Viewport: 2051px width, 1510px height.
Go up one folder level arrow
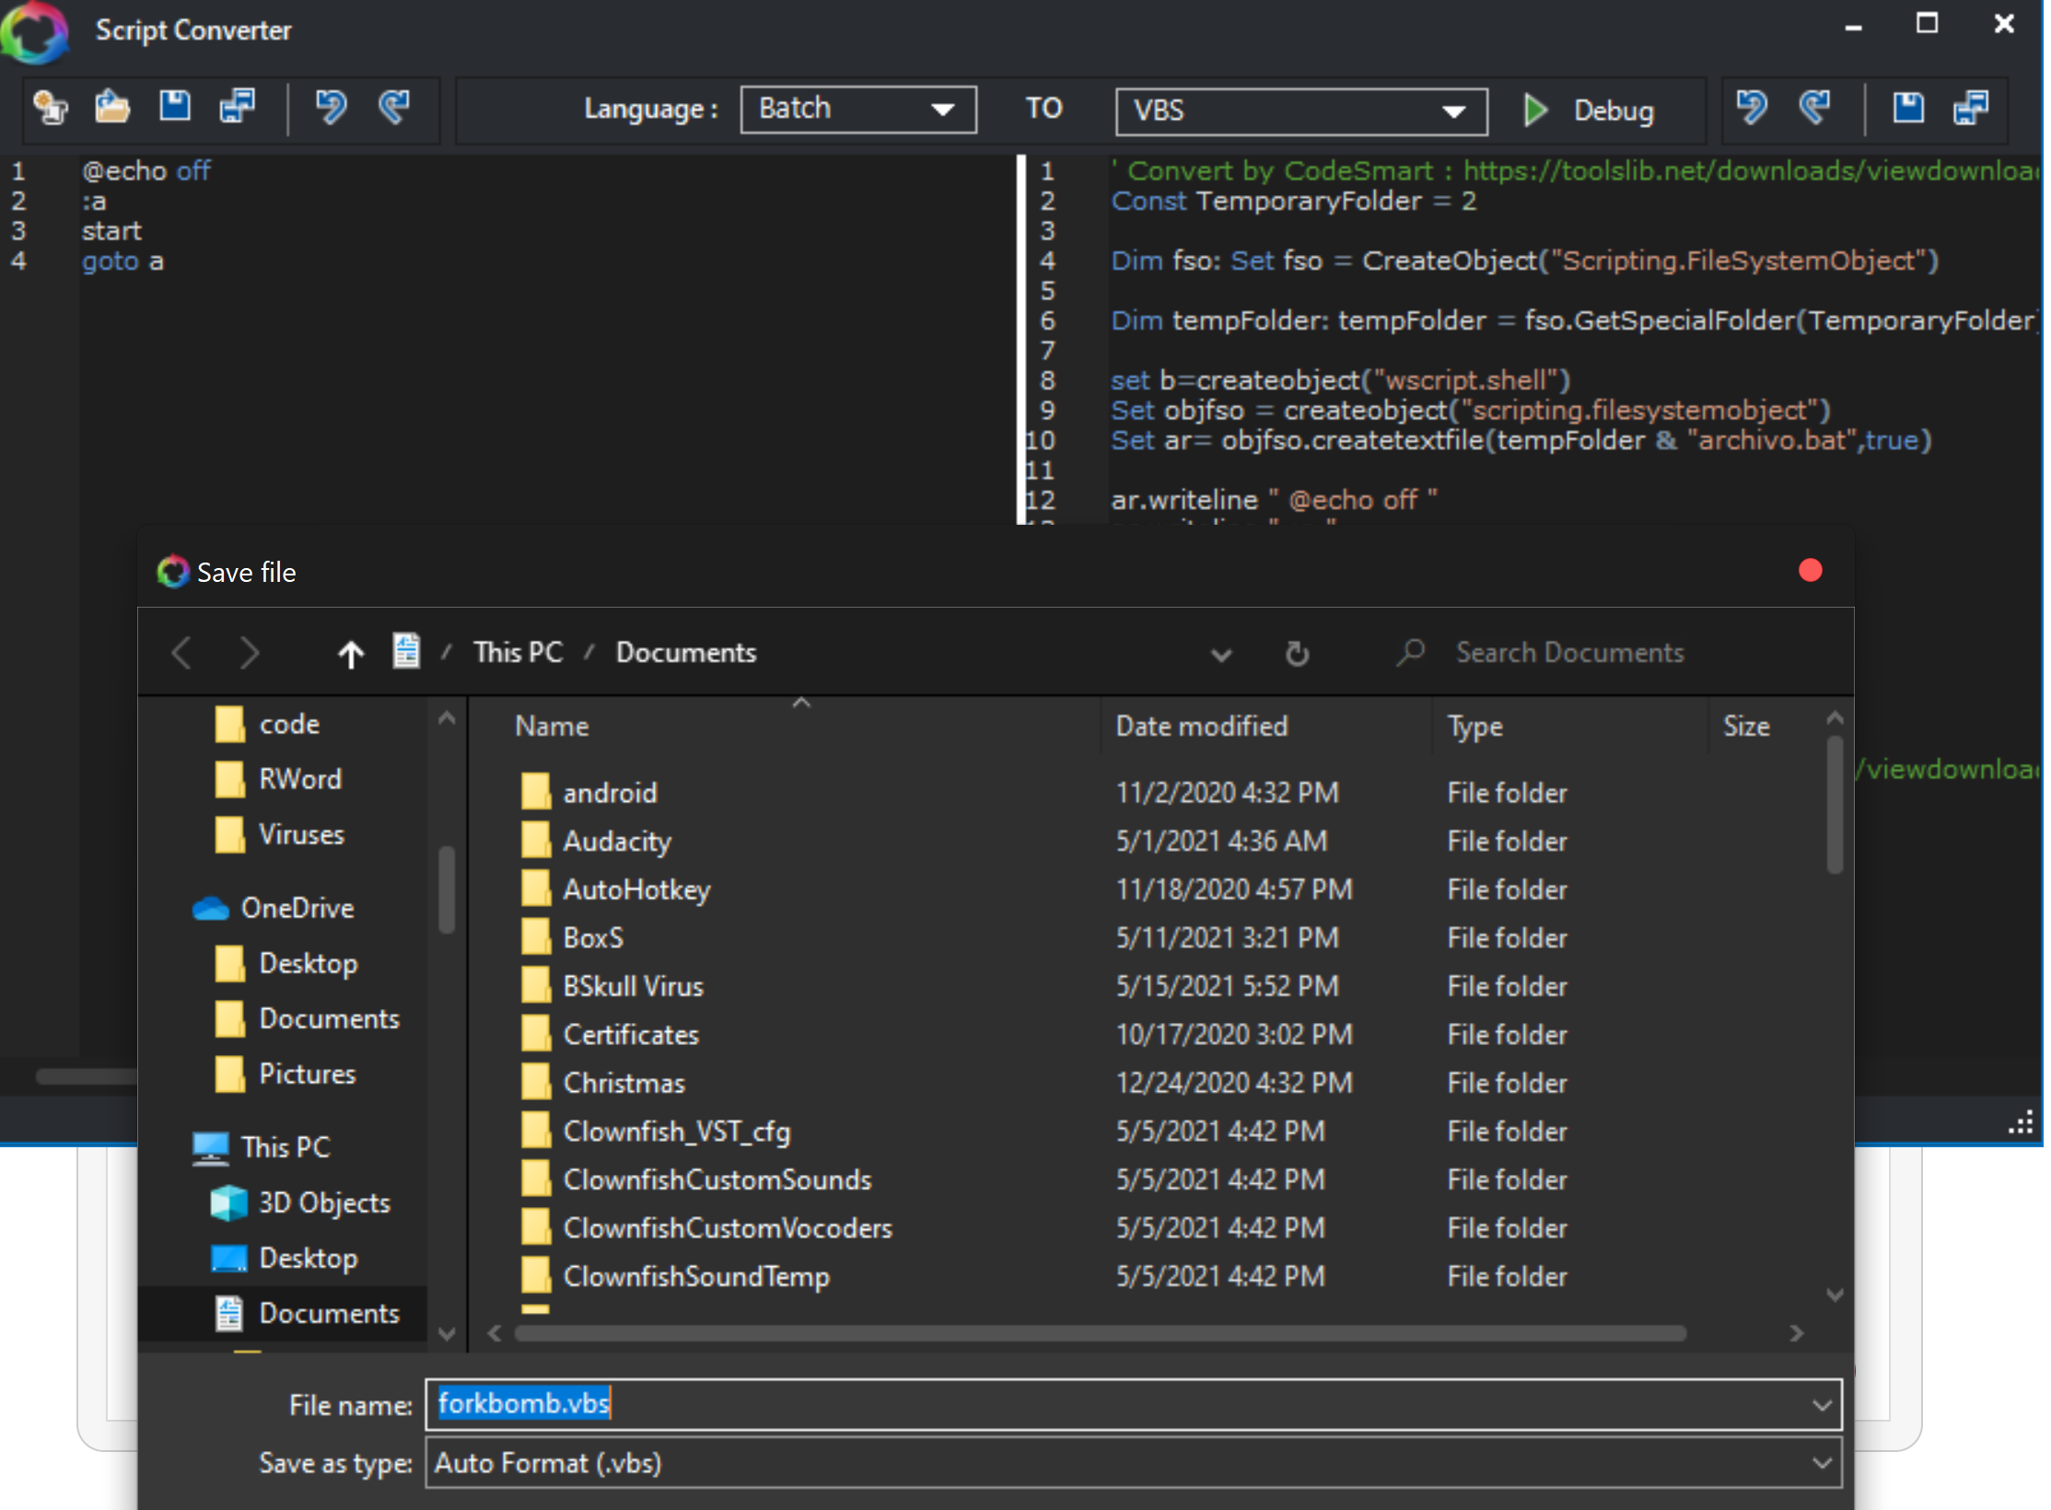click(351, 655)
